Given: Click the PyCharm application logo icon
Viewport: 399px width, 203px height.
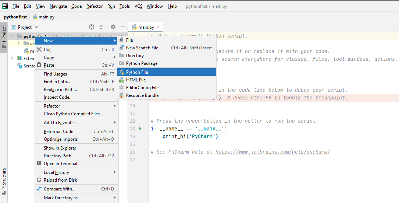Looking at the screenshot, I should (x=5, y=6).
